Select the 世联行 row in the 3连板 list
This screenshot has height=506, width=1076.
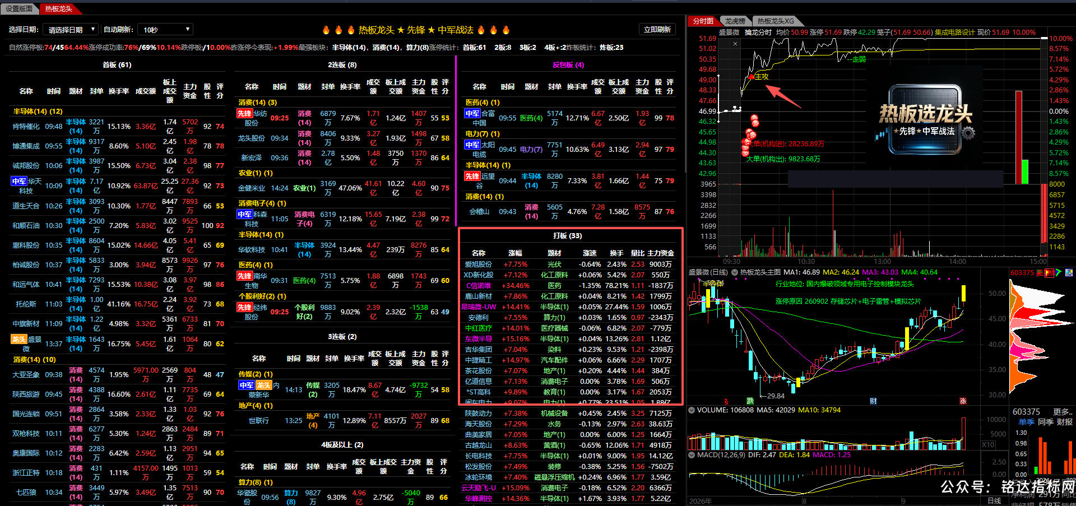(x=342, y=421)
